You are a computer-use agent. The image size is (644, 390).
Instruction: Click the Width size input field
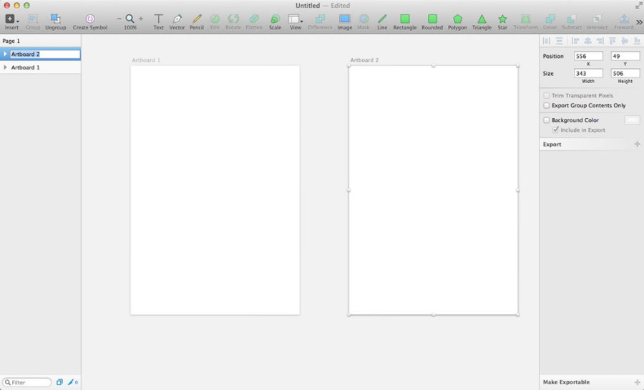point(588,73)
